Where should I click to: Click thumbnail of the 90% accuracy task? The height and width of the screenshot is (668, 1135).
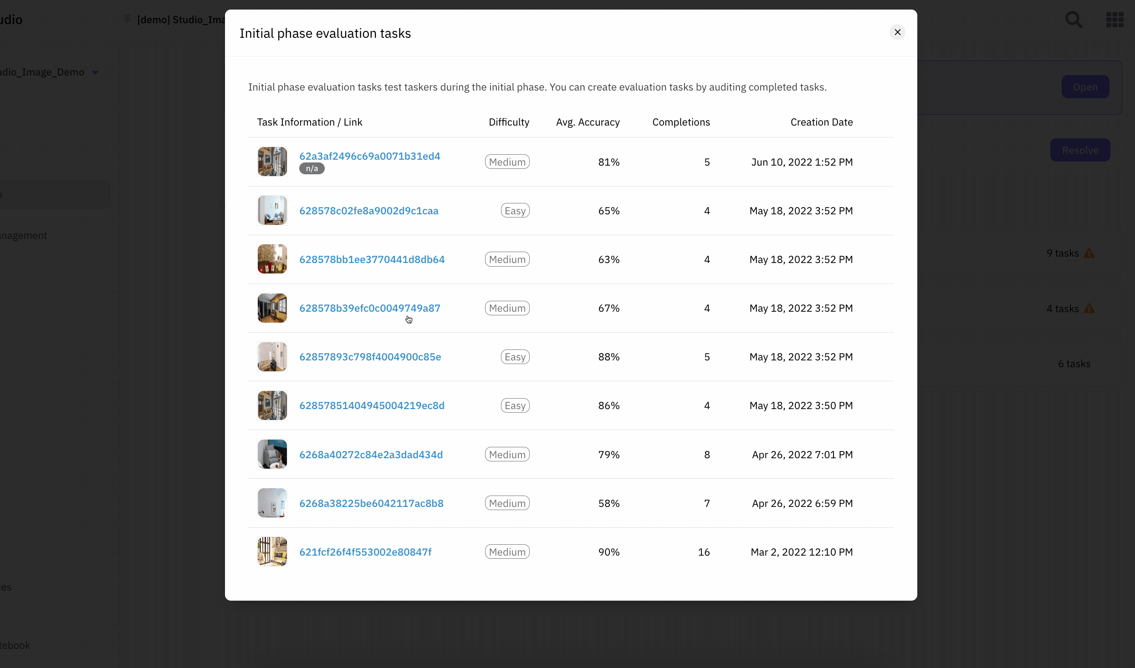coord(272,552)
